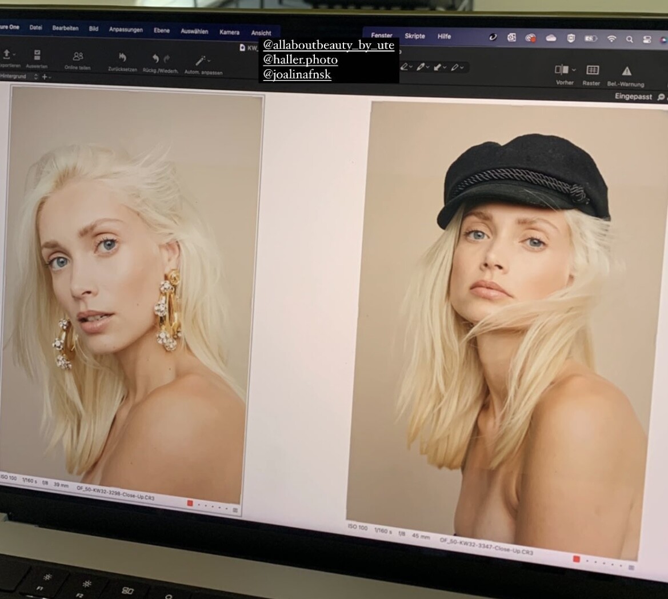Select the third picker tool in cursor group
The height and width of the screenshot is (599, 668).
438,67
